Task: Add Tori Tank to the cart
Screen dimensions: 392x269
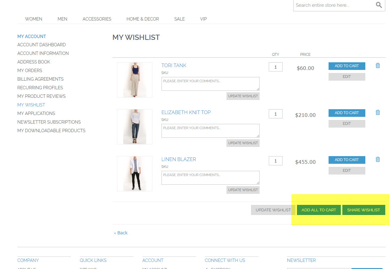Action: click(x=347, y=66)
